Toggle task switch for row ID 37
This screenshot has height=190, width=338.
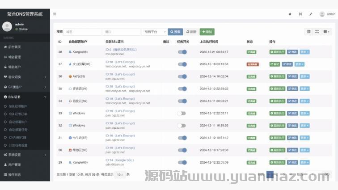point(182,64)
